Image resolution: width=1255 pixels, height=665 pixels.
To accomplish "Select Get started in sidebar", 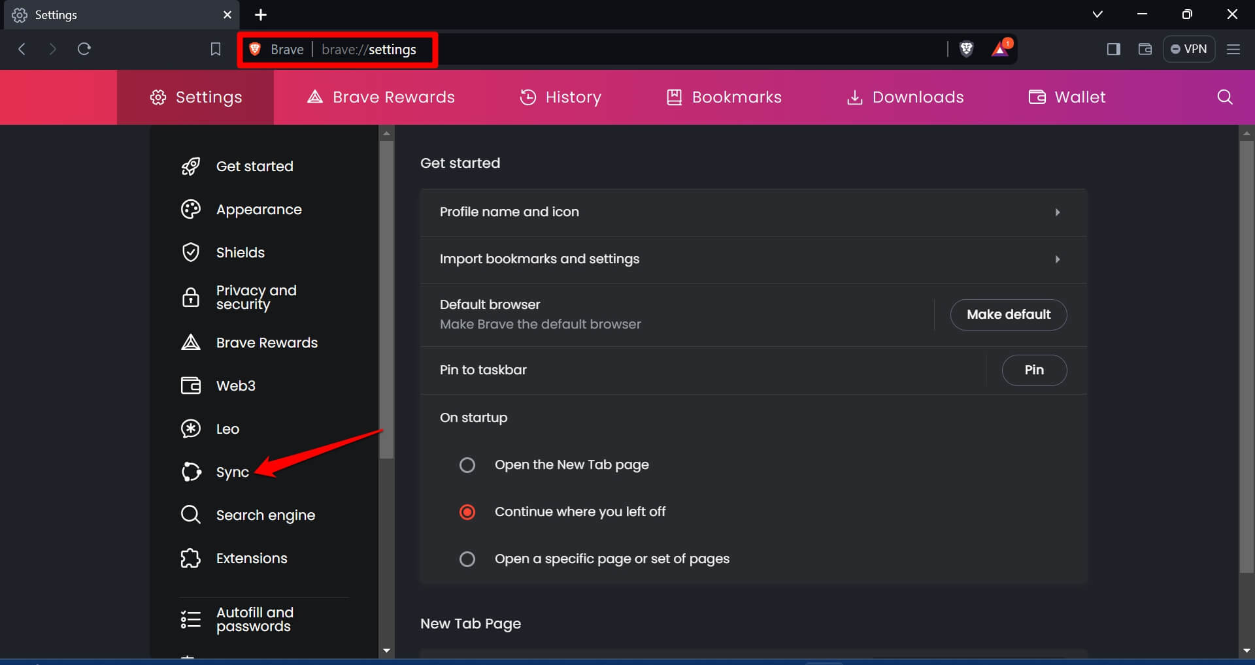I will [255, 167].
